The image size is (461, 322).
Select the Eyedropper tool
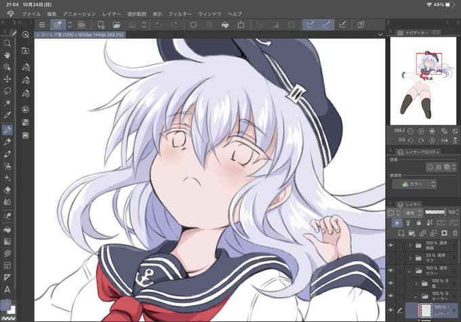pos(7,115)
